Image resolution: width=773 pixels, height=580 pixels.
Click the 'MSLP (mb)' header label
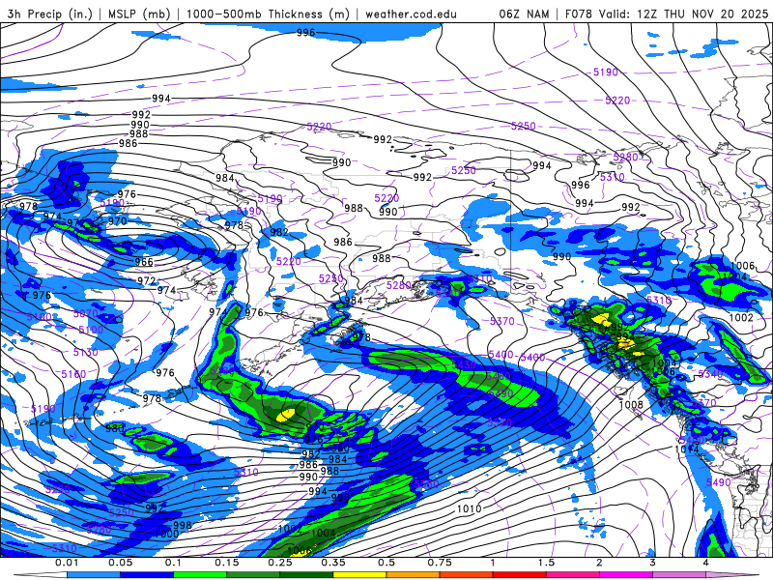139,14
